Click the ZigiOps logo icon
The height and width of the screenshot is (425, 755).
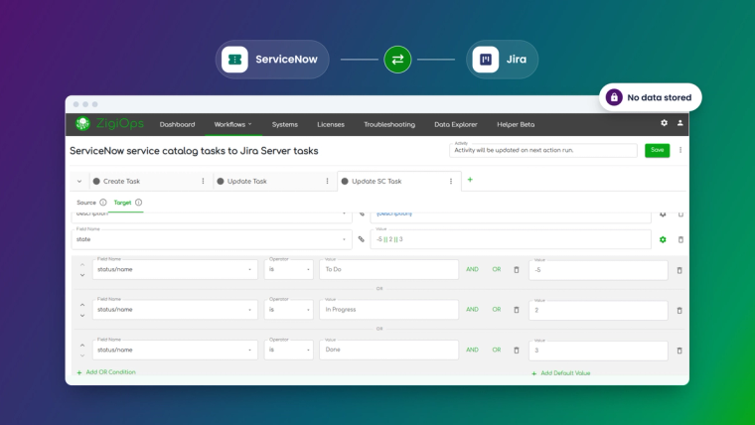82,124
